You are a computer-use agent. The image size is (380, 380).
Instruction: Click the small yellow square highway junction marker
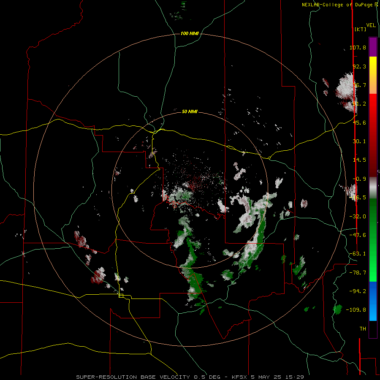121,296
